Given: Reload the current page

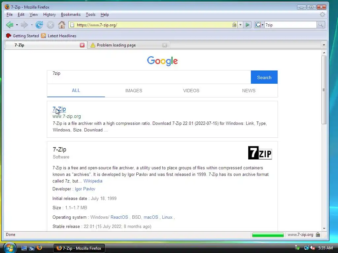Looking at the screenshot, I should pos(39,25).
